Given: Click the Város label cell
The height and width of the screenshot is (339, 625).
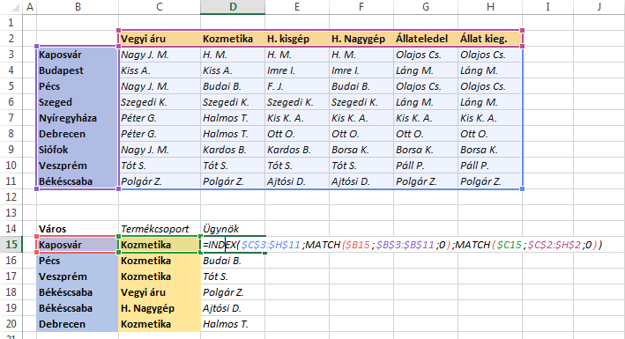Looking at the screenshot, I should click(x=78, y=229).
